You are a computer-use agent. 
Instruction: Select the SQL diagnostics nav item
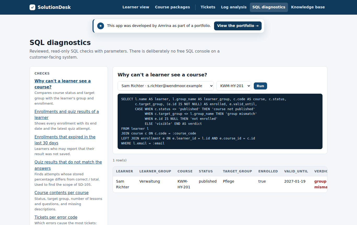(x=269, y=7)
